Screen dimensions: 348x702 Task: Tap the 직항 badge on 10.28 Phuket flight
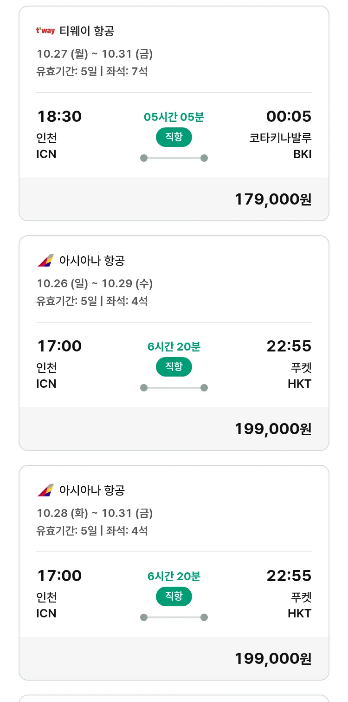(x=174, y=596)
